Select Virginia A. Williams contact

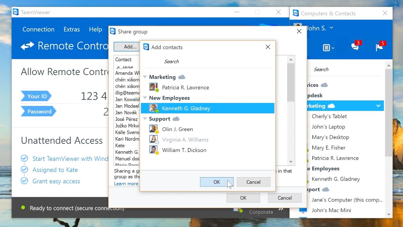[x=208, y=139]
